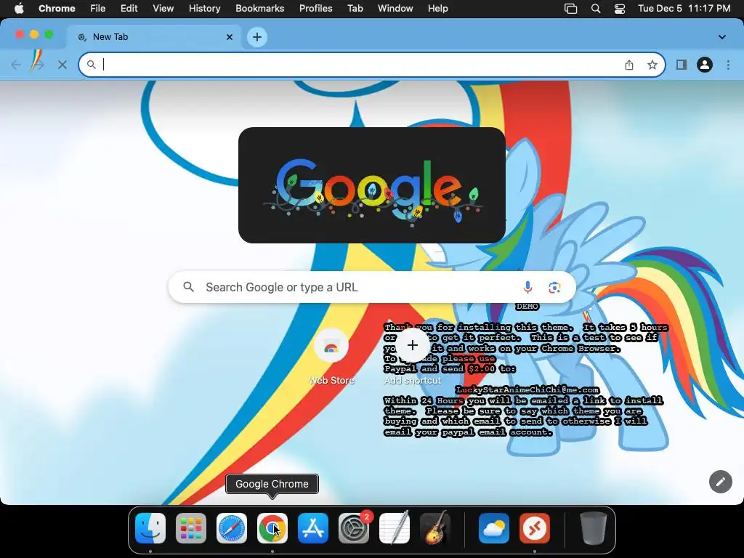Open the Bookmarks menu
Viewport: 744px width, 558px height.
point(259,9)
